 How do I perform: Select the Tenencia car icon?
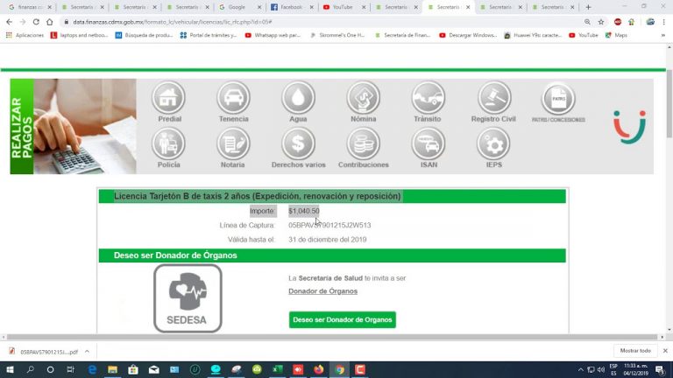[x=233, y=98]
